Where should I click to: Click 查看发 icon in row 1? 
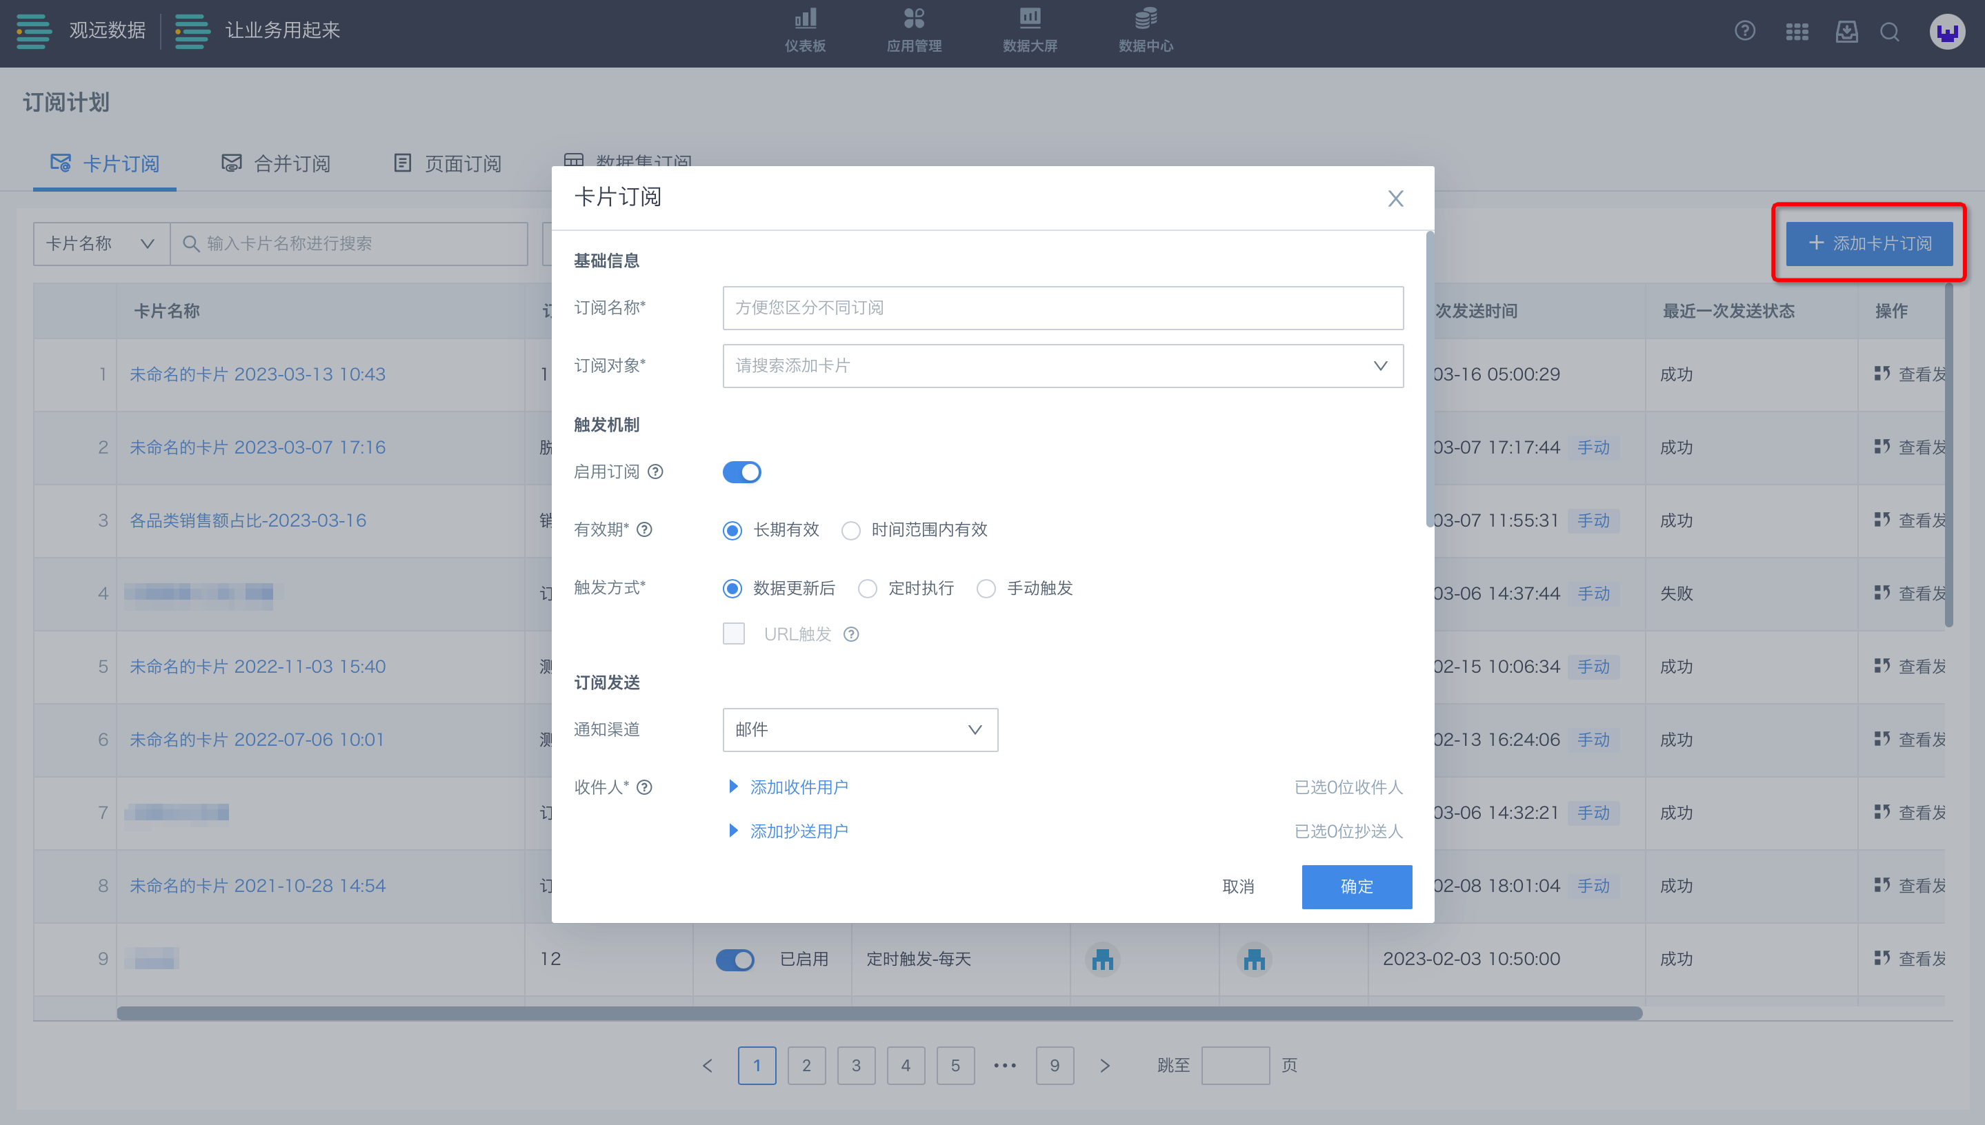(x=1882, y=374)
